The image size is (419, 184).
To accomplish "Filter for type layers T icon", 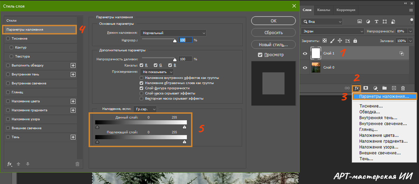I will pos(376,22).
